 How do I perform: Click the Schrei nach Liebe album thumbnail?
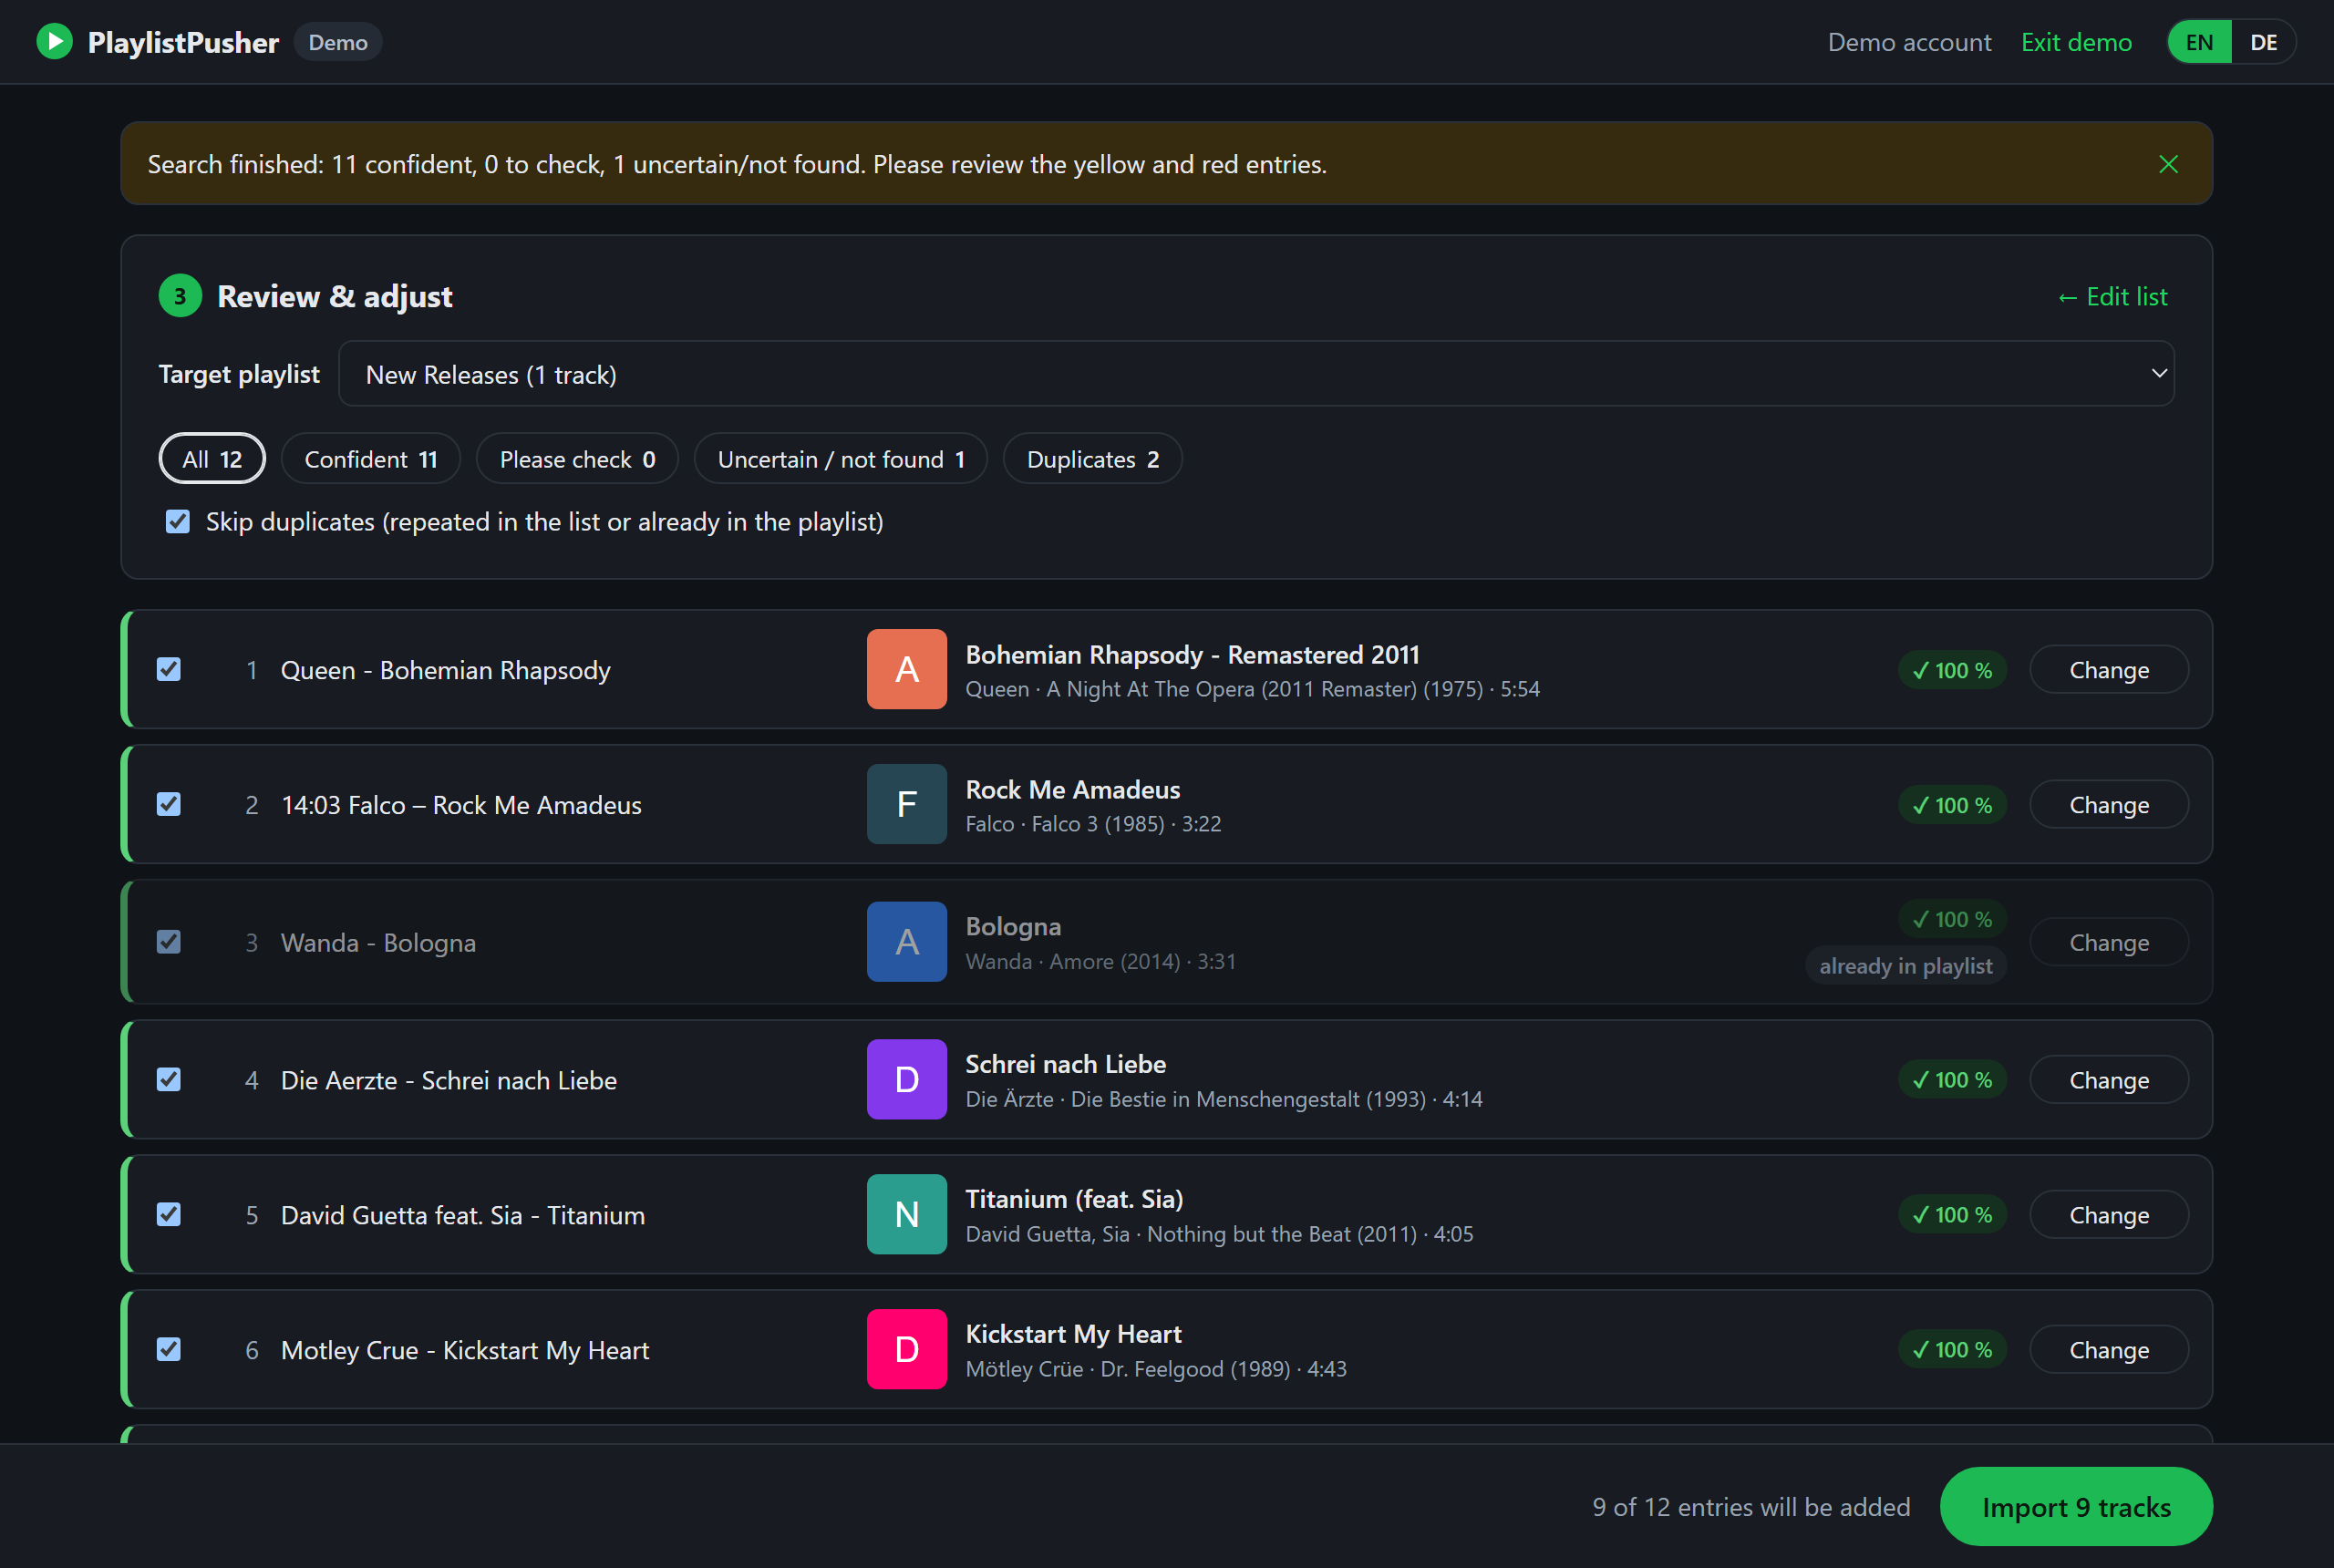tap(906, 1079)
